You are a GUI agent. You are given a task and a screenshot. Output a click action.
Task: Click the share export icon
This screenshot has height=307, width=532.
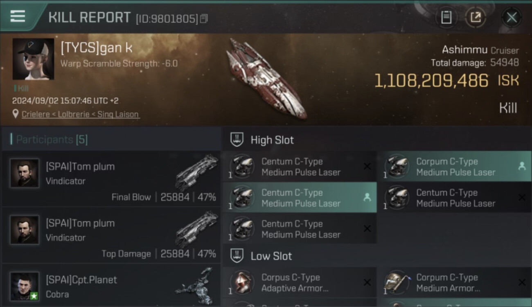click(476, 17)
